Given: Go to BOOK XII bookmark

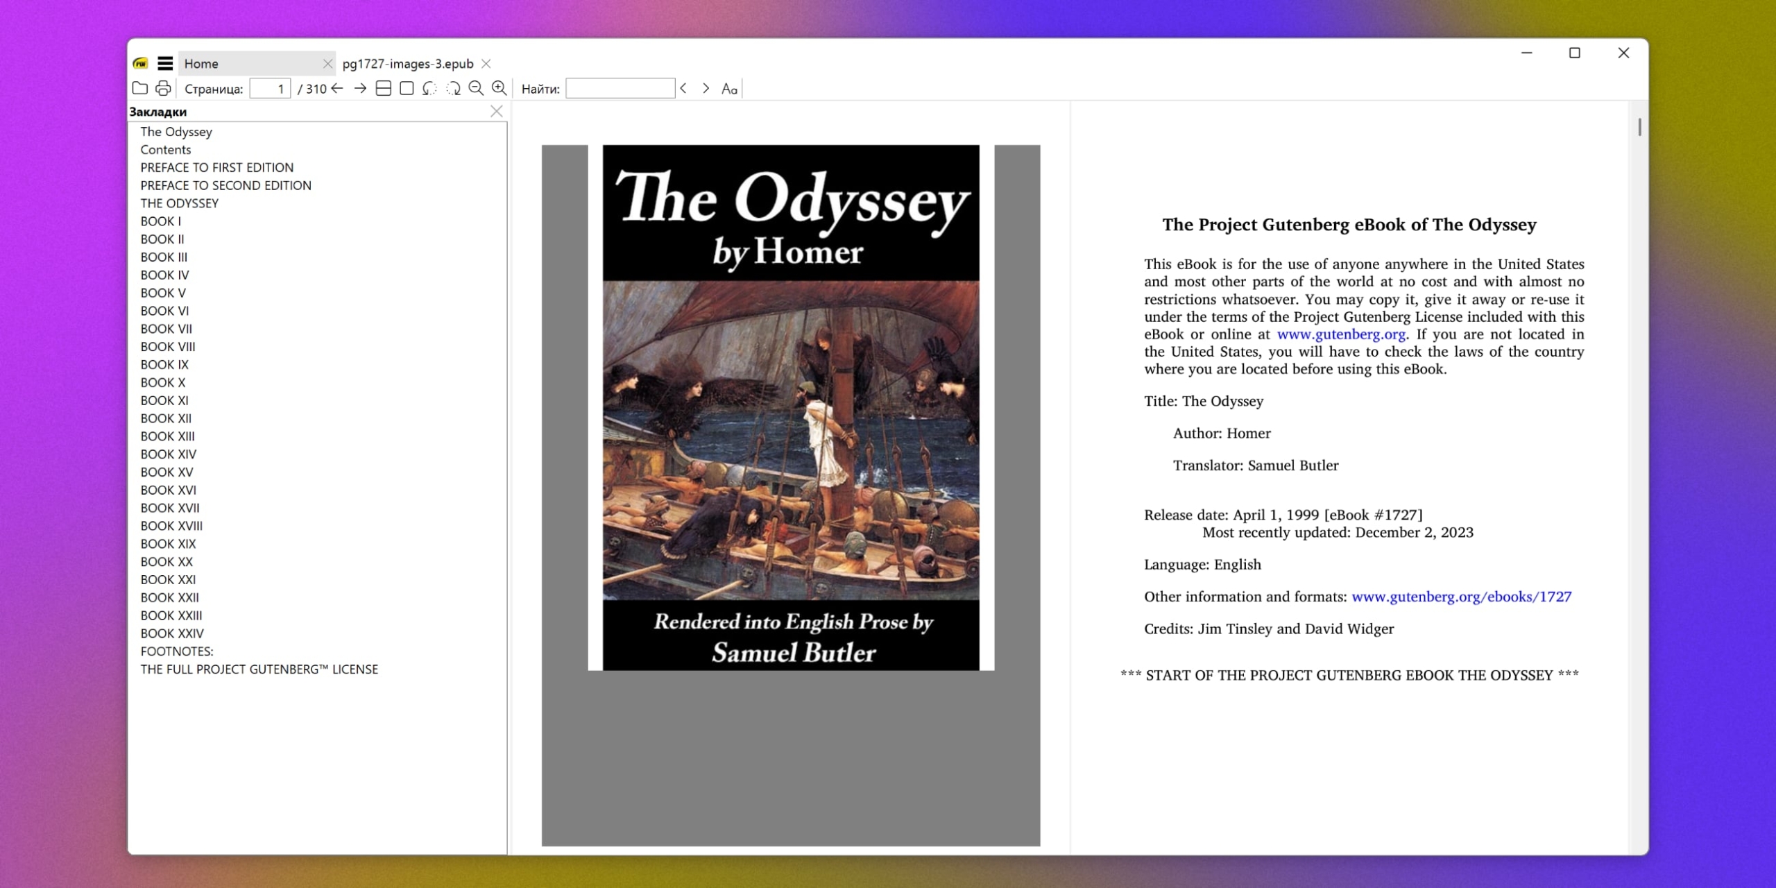Looking at the screenshot, I should pos(166,418).
